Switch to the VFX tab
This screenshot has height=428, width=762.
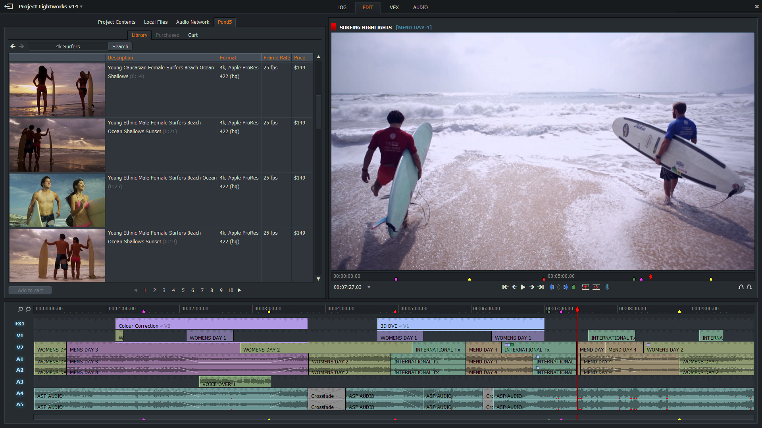[x=394, y=8]
